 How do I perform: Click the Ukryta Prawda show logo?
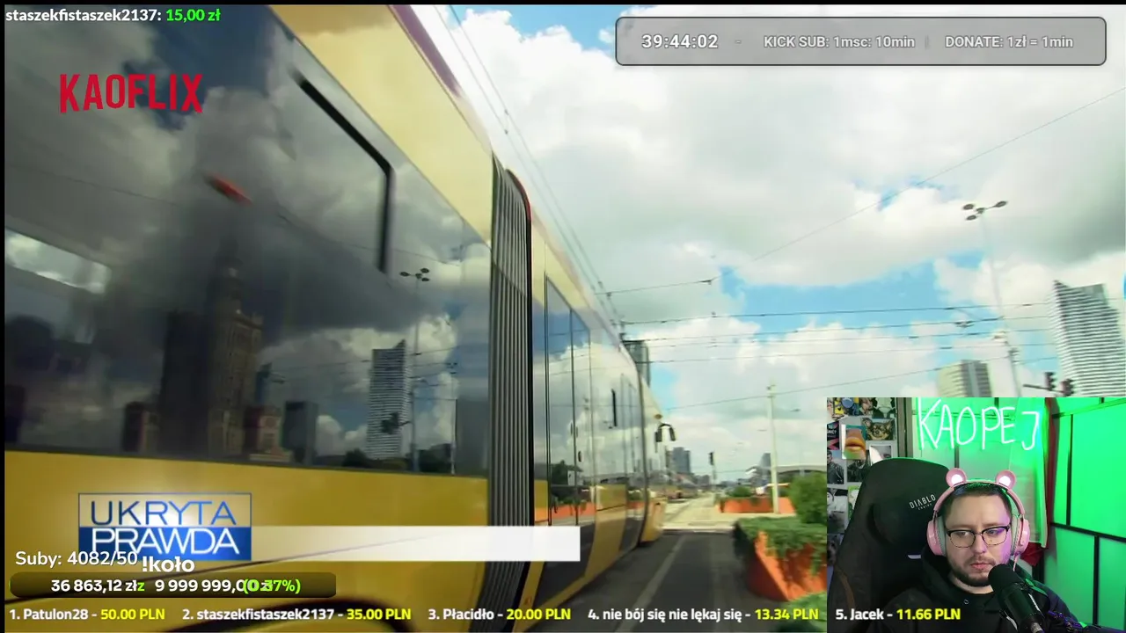point(165,527)
